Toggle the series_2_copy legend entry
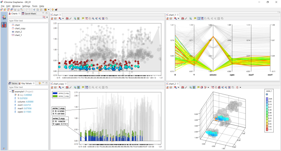281x151 pixels. click(60, 93)
